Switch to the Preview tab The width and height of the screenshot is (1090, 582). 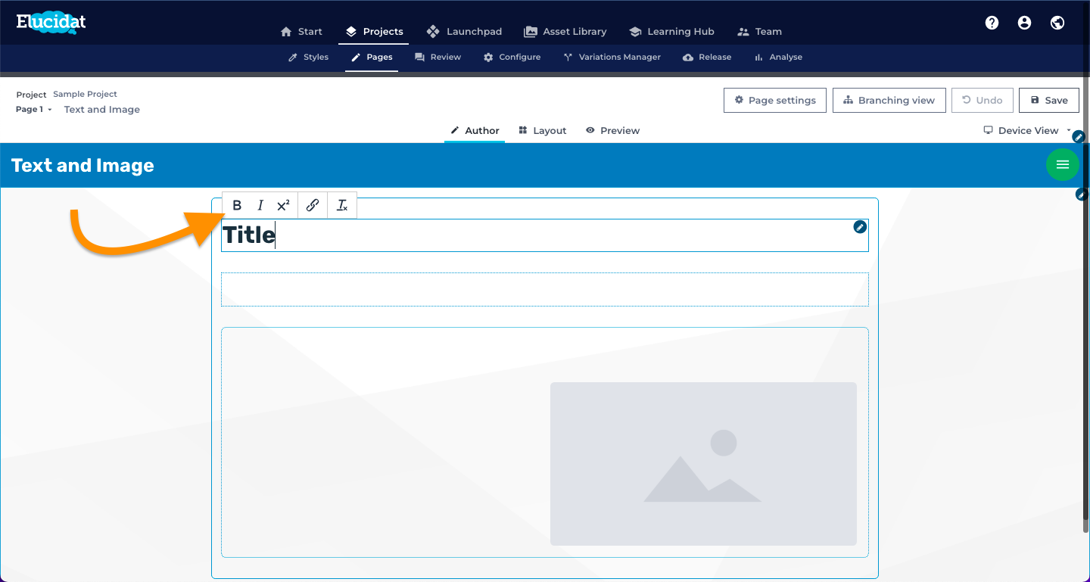[612, 130]
